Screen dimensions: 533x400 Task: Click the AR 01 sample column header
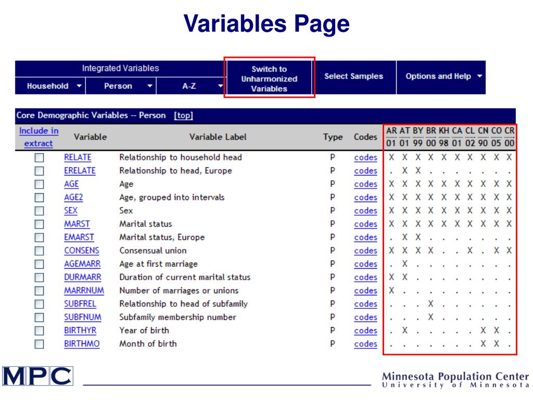(391, 137)
